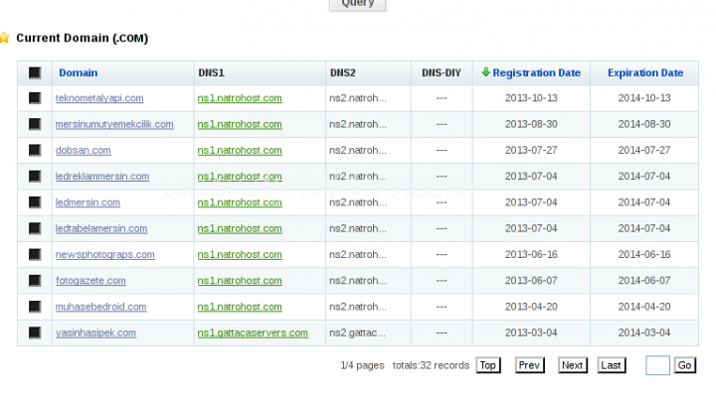Click the totals:32 records text
Screen dimensions: 716x393
[431, 365]
